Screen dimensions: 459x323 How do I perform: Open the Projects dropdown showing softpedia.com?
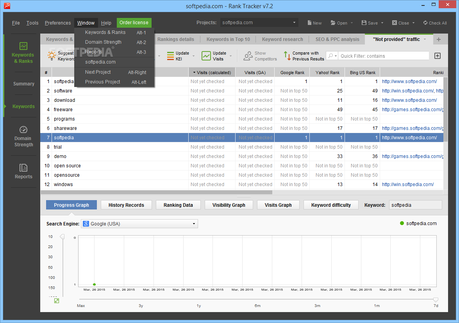(x=259, y=23)
